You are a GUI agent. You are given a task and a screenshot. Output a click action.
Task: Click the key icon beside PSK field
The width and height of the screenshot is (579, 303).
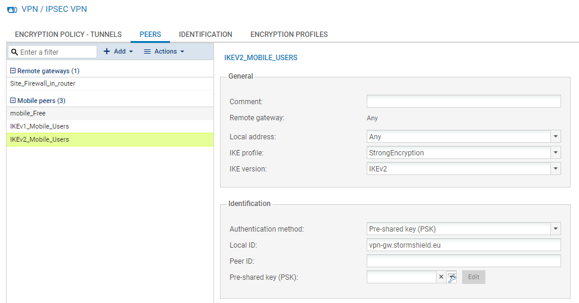tap(451, 277)
